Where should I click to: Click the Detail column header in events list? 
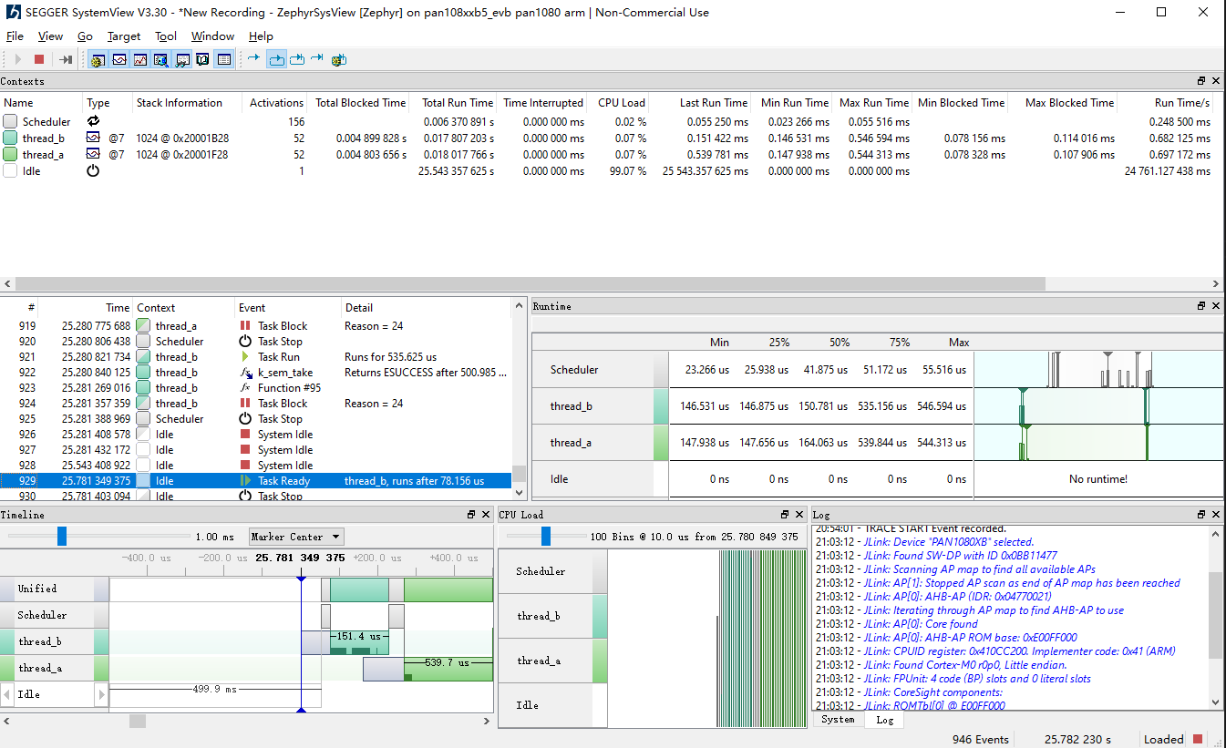pos(427,308)
